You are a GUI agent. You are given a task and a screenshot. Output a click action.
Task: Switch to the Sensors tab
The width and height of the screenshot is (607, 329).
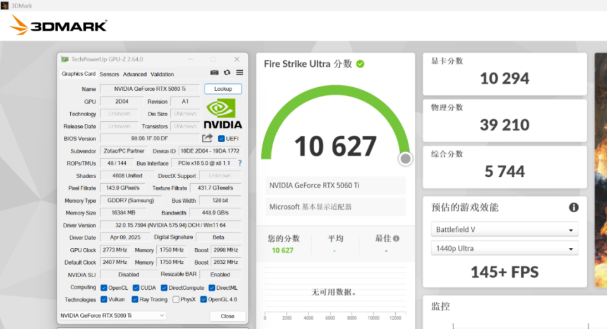(109, 75)
